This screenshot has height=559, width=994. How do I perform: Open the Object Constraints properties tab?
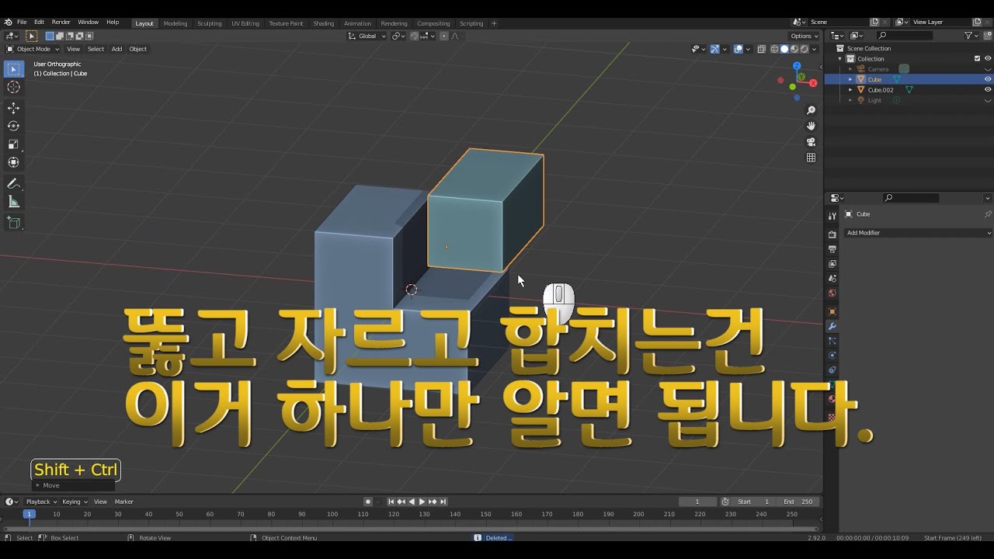pos(832,370)
